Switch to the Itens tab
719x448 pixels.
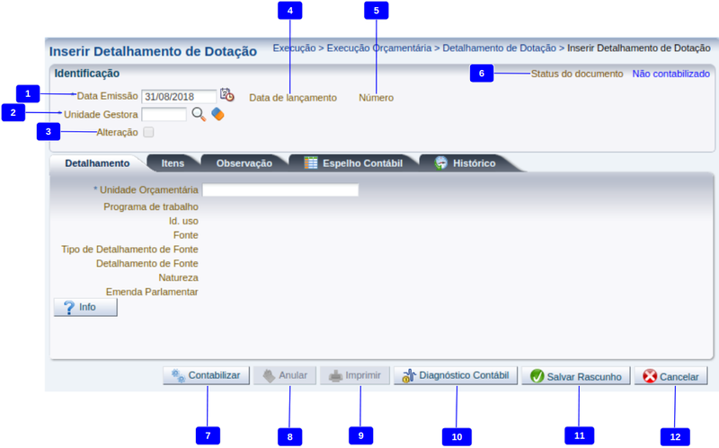tap(172, 163)
